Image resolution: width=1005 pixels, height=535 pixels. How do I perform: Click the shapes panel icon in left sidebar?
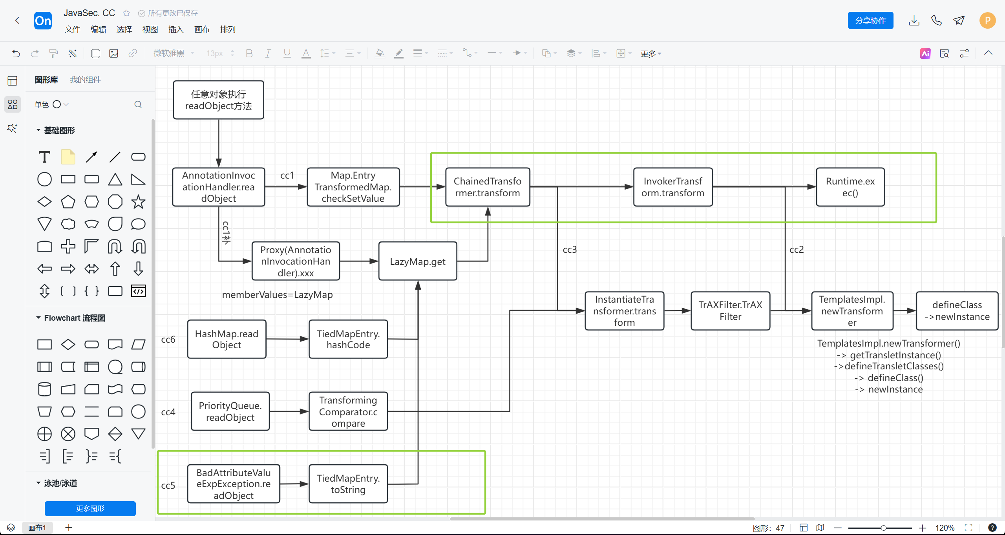[12, 104]
